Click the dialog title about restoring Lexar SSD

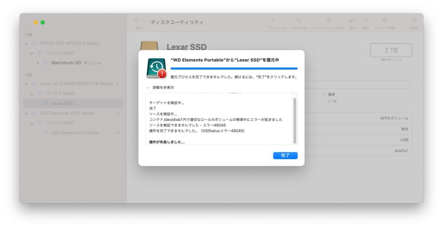[225, 60]
